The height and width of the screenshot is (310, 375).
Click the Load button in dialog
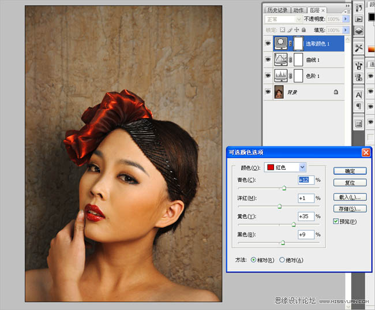click(x=350, y=197)
